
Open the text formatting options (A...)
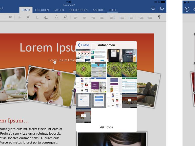click(x=46, y=17)
